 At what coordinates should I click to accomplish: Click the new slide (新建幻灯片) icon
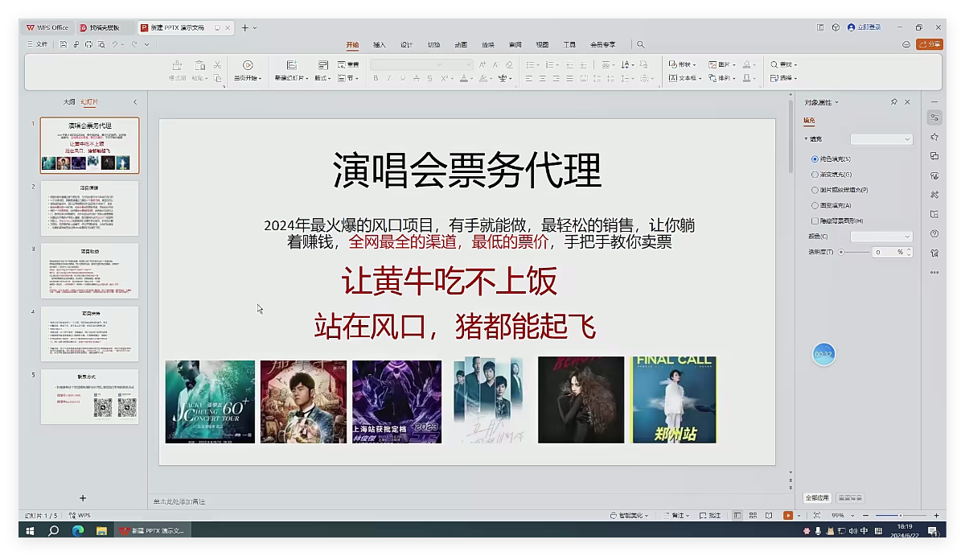click(x=290, y=64)
